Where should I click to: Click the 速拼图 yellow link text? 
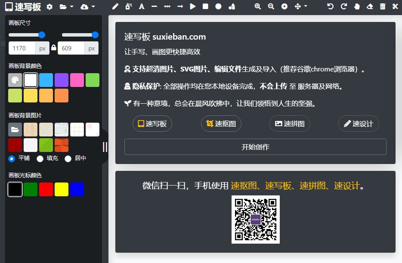click(x=312, y=186)
